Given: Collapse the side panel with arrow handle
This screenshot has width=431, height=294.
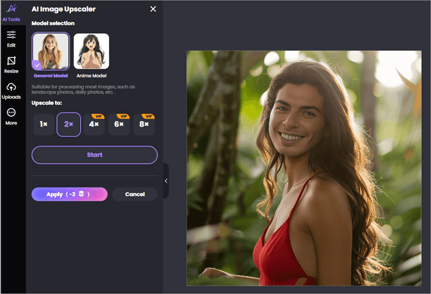Looking at the screenshot, I should coord(166,181).
